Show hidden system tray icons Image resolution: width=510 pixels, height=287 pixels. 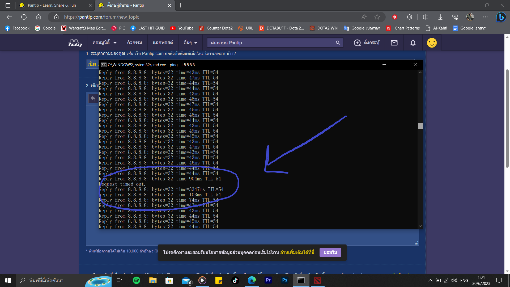[x=430, y=280]
